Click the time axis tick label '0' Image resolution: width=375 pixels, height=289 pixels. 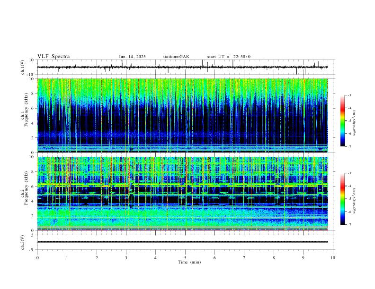[37, 258]
